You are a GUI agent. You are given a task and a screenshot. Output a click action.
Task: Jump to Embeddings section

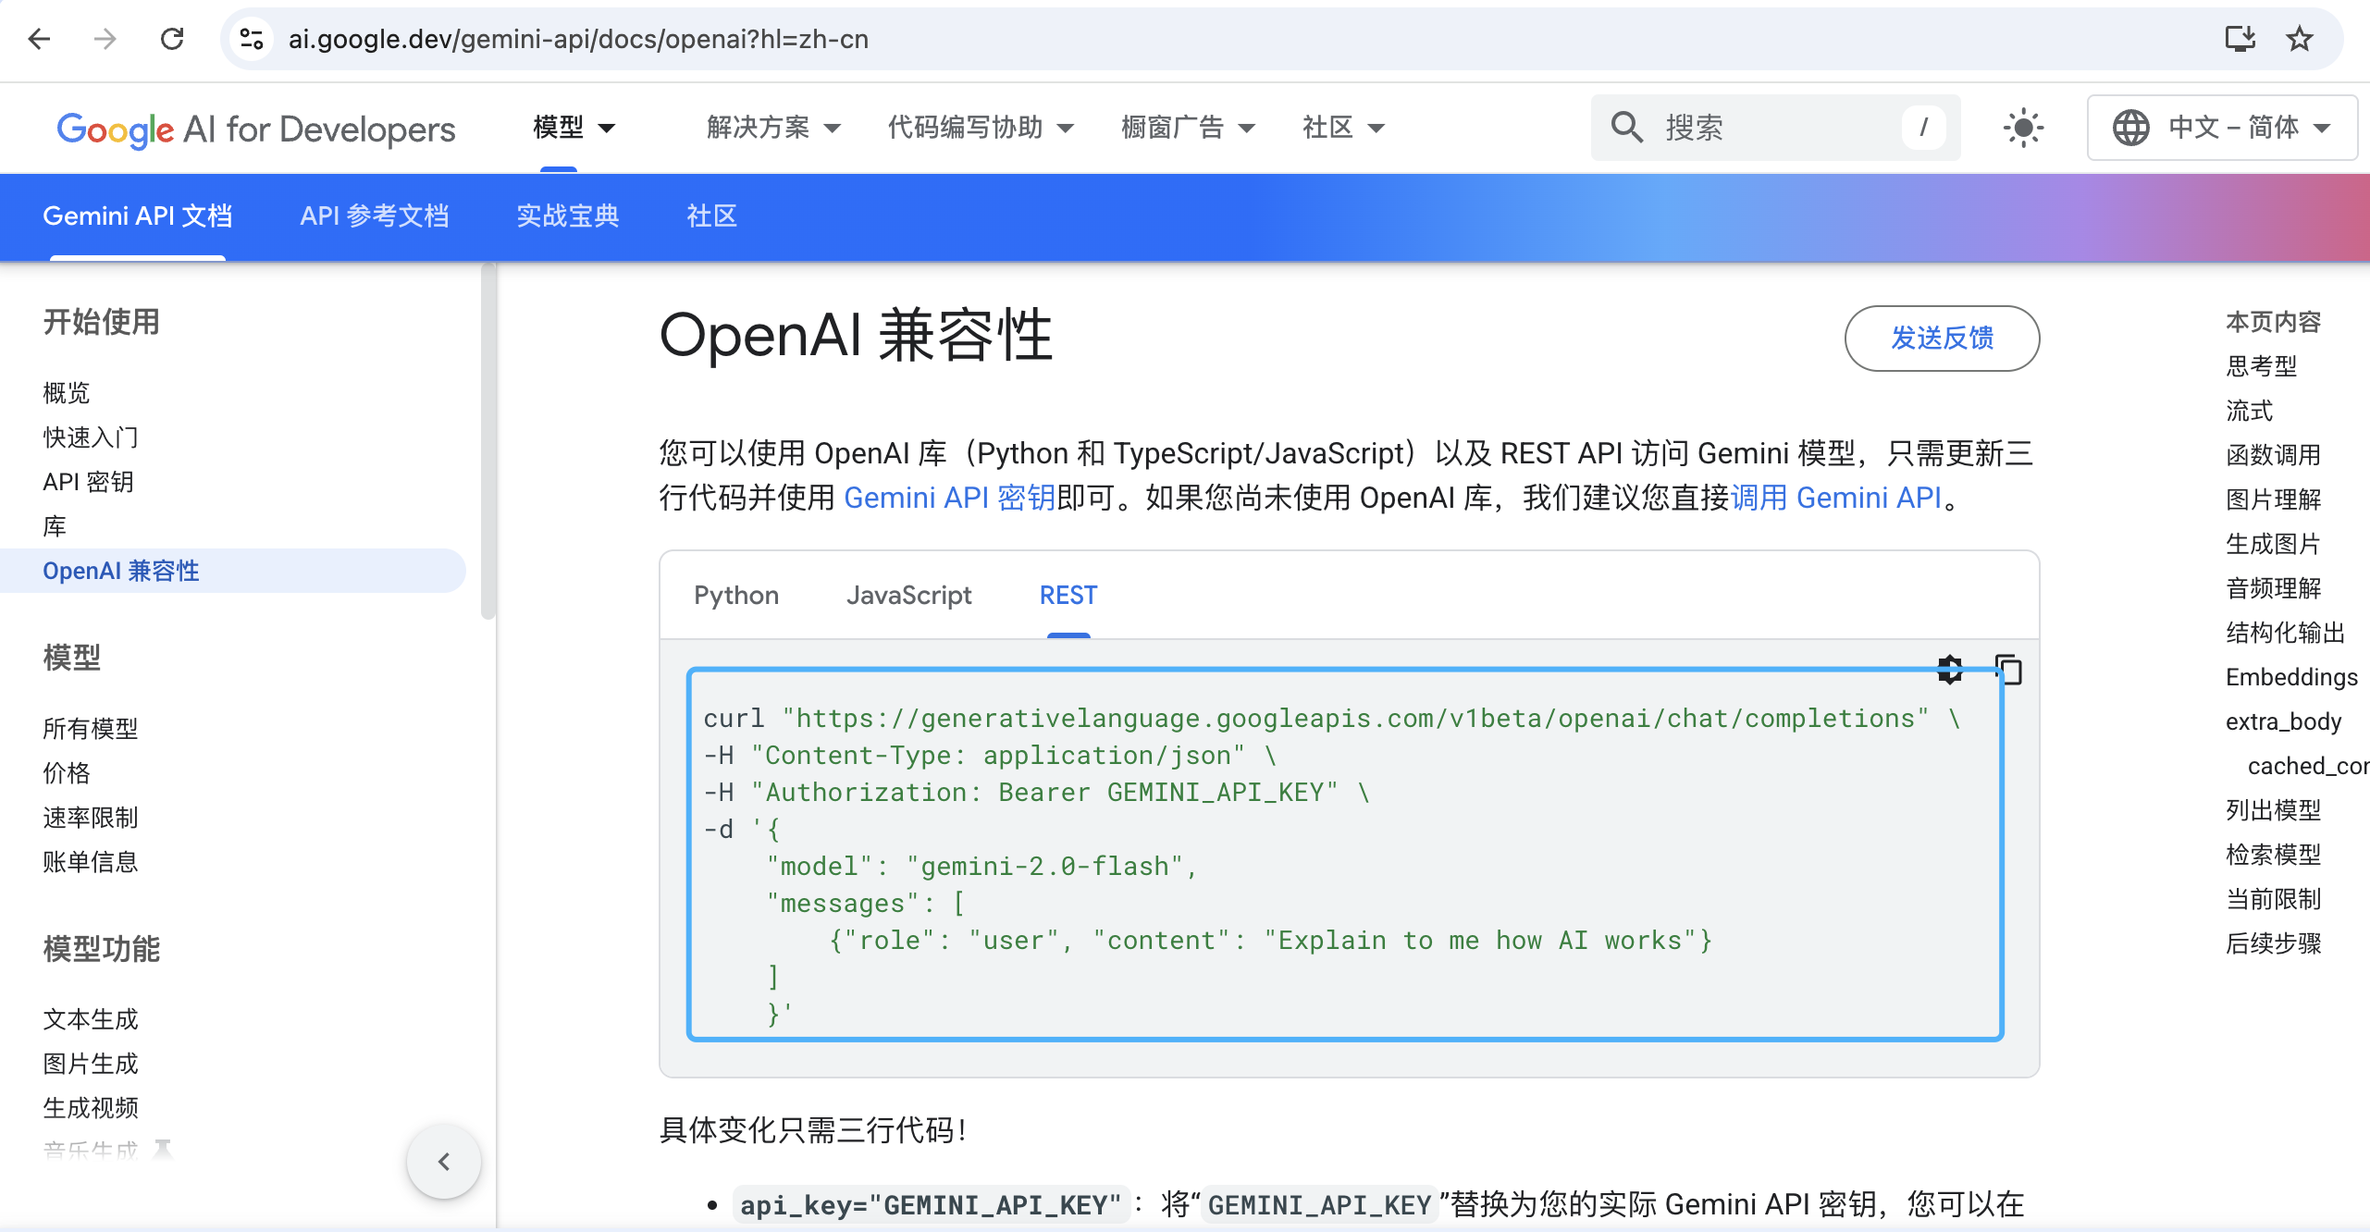tap(2292, 677)
